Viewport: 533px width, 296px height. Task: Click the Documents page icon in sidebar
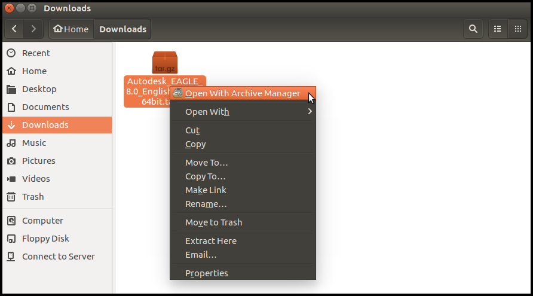pos(11,107)
